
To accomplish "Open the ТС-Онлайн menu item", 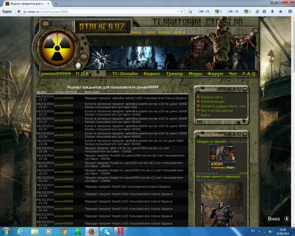I will tap(125, 74).
